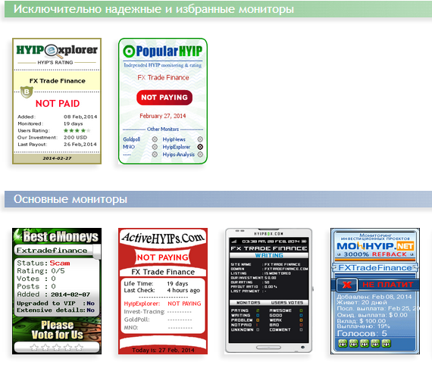The image size is (432, 368).
Task: Click the НЕ ПЛАТИТ status label
Action: tap(387, 285)
